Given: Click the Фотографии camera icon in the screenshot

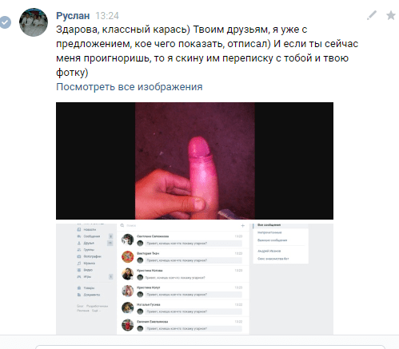Looking at the screenshot, I should tap(79, 256).
